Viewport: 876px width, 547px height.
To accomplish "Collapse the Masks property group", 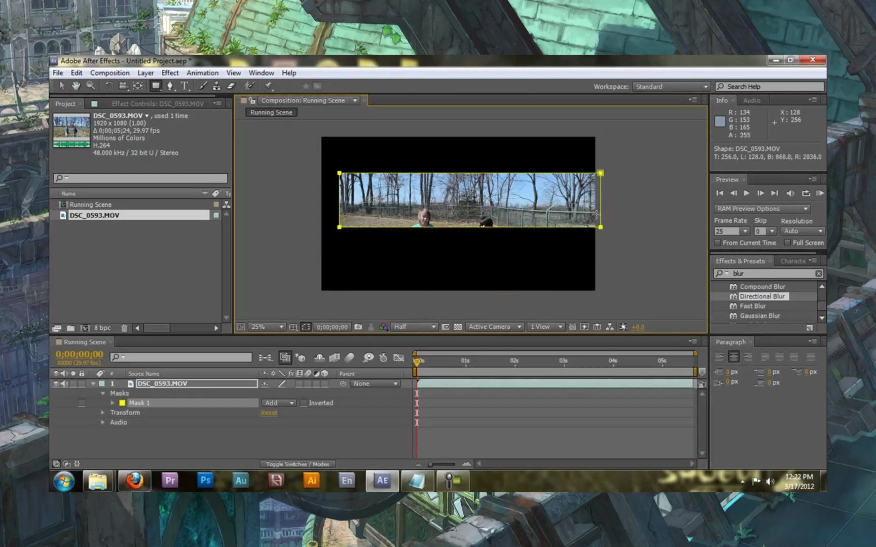I will (x=103, y=394).
